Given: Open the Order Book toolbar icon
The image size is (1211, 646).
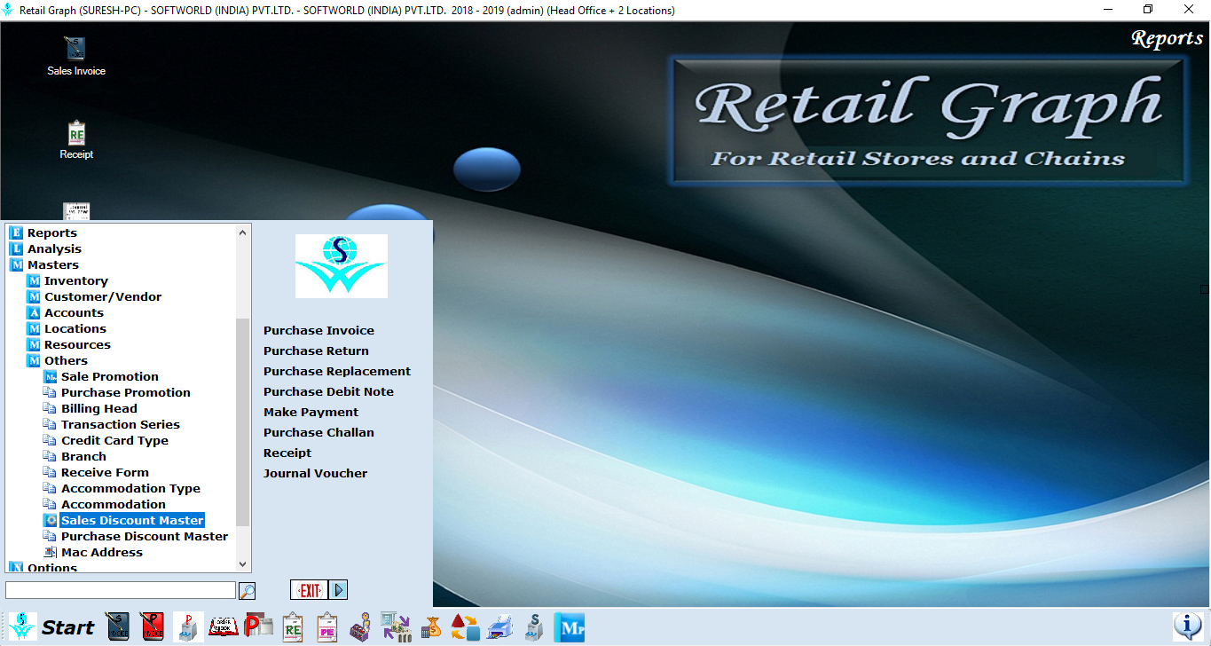Looking at the screenshot, I should (223, 626).
